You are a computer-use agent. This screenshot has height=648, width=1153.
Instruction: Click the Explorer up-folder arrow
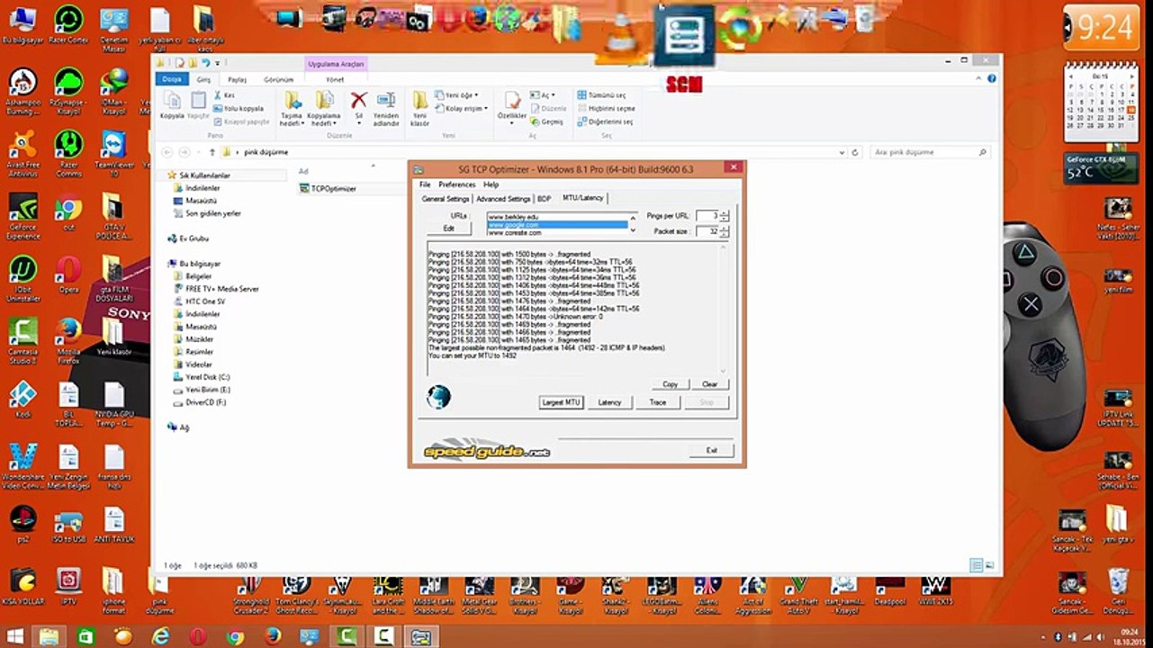tap(212, 152)
